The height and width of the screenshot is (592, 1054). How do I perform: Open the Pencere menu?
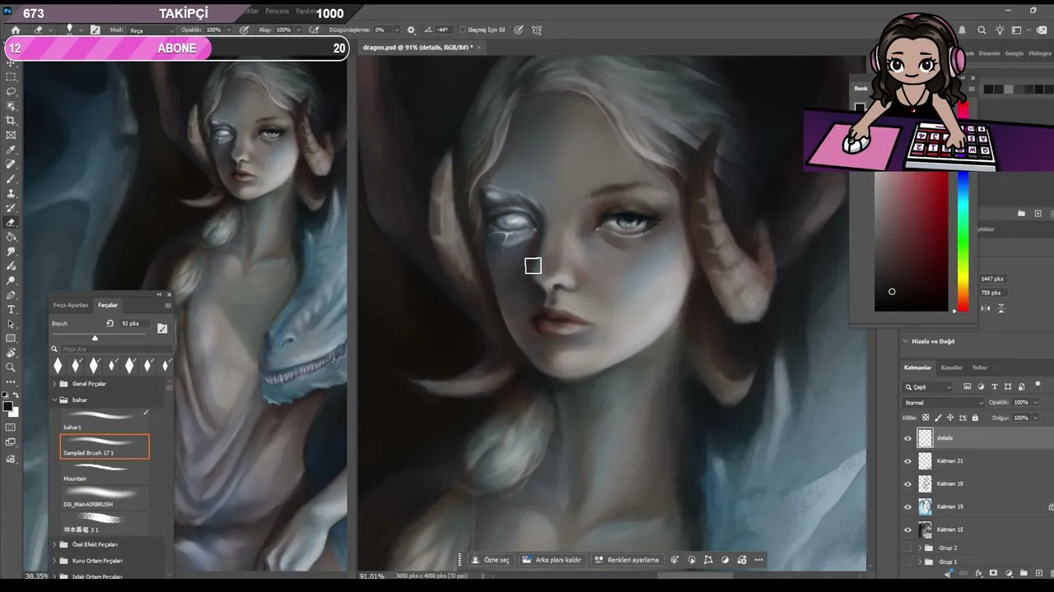click(x=277, y=12)
